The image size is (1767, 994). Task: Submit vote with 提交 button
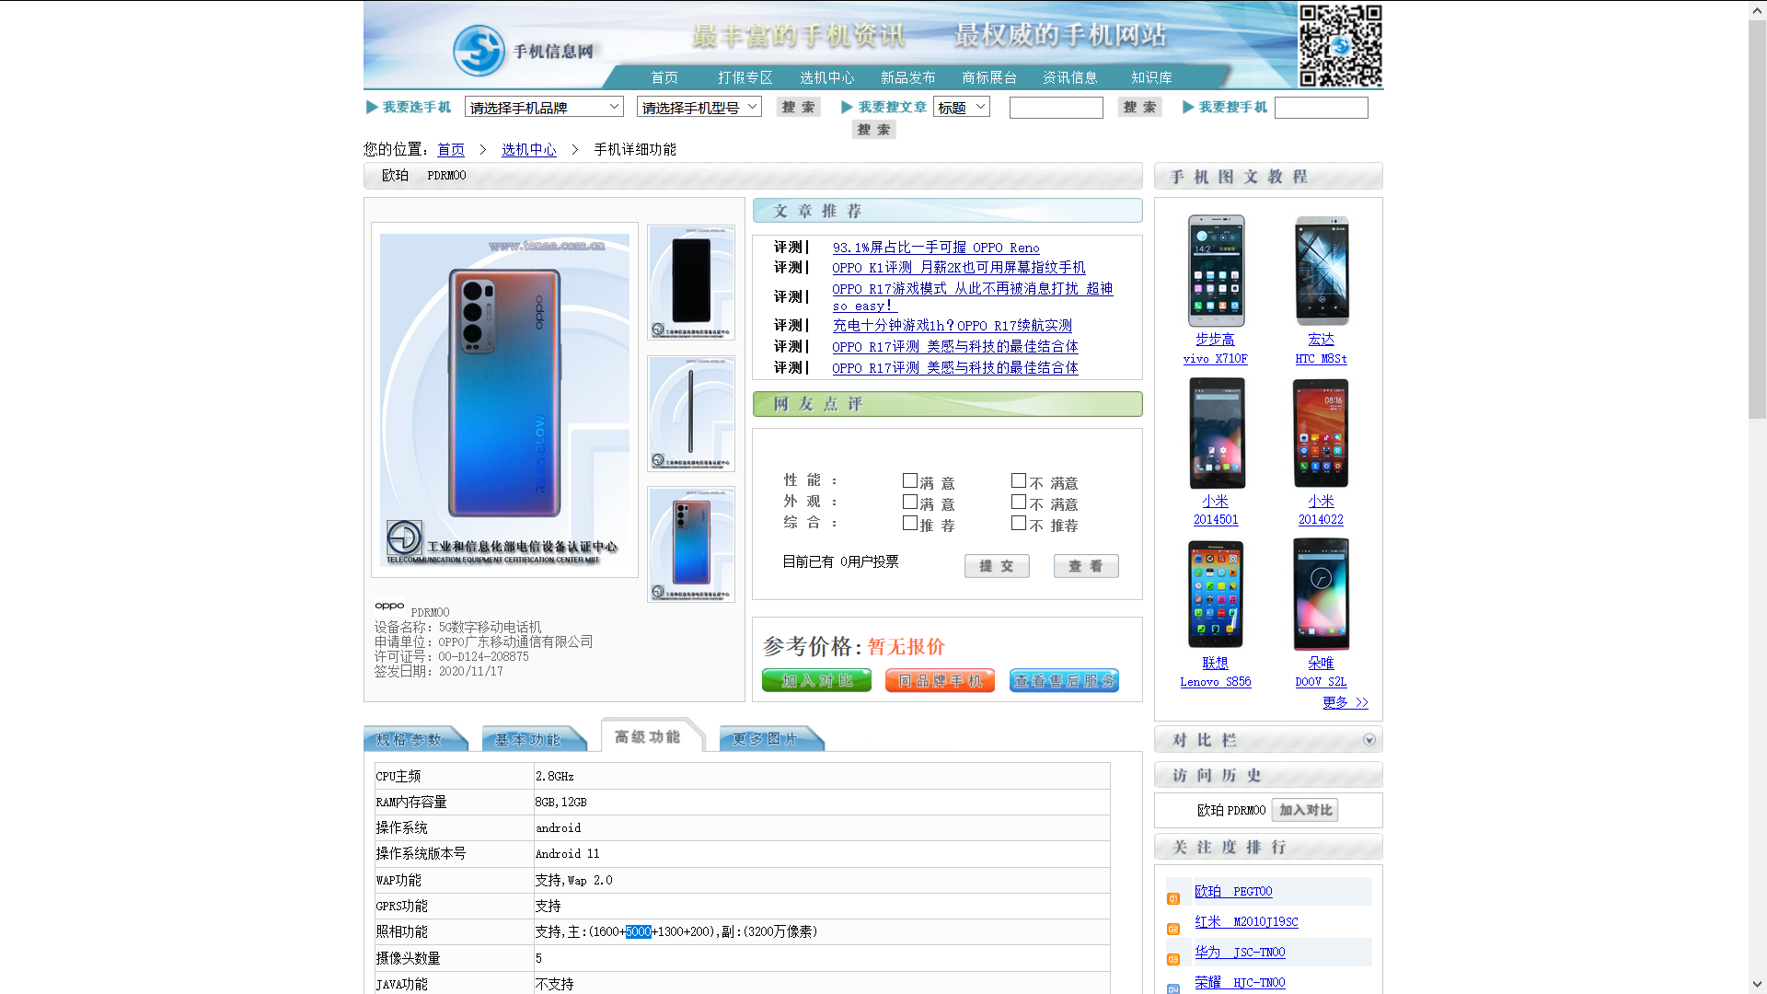tap(997, 566)
